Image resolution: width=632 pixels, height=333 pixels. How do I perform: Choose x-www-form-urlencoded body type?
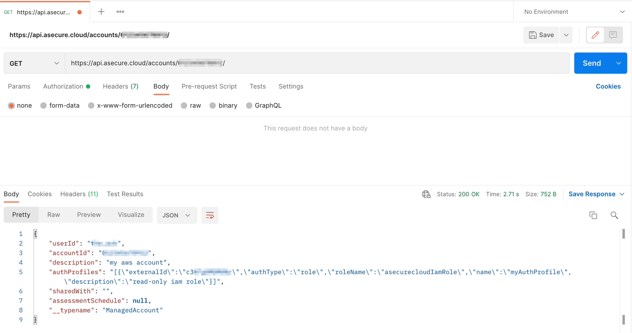[x=91, y=105]
